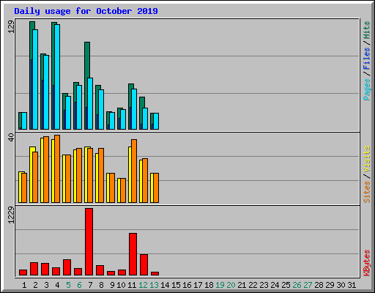Click the Pages legend label
This screenshot has width=375, height=293.
[x=367, y=89]
